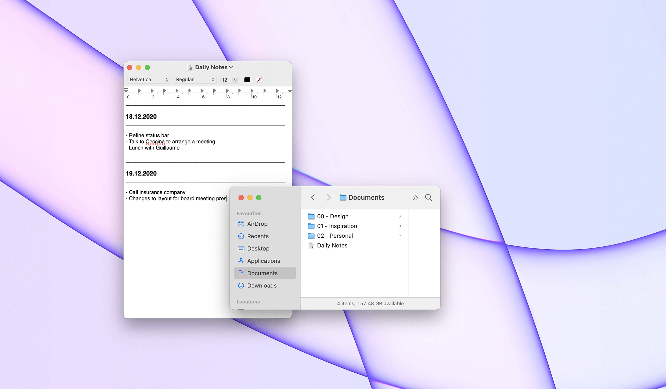Select Recents in the Finder sidebar
666x389 pixels.
click(258, 236)
